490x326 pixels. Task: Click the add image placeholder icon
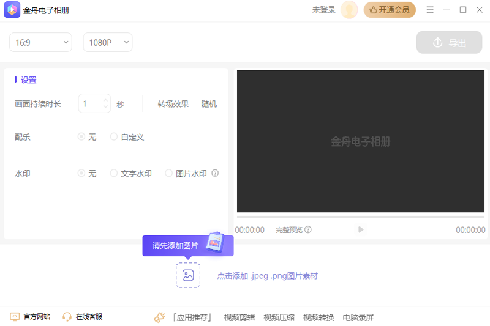coord(188,275)
